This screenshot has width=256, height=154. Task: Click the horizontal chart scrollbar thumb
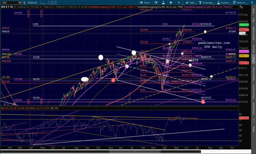(x=135, y=151)
